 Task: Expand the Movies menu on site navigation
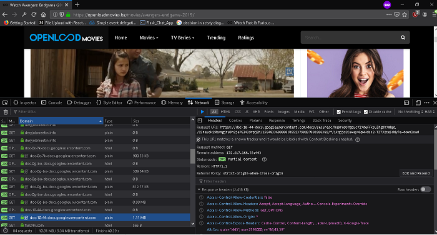149,37
